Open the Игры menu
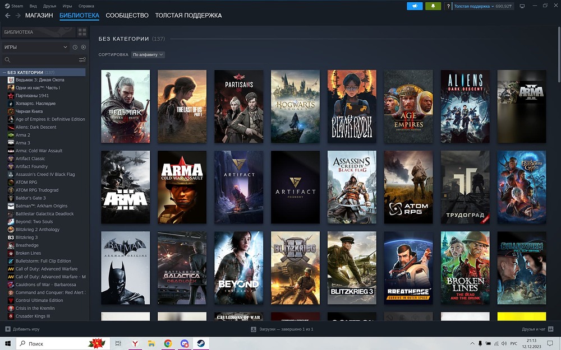Screen dimensions: 561x350 tap(67, 6)
